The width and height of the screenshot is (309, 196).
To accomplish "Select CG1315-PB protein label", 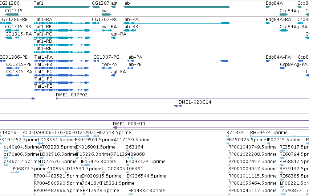I will [19, 64].
